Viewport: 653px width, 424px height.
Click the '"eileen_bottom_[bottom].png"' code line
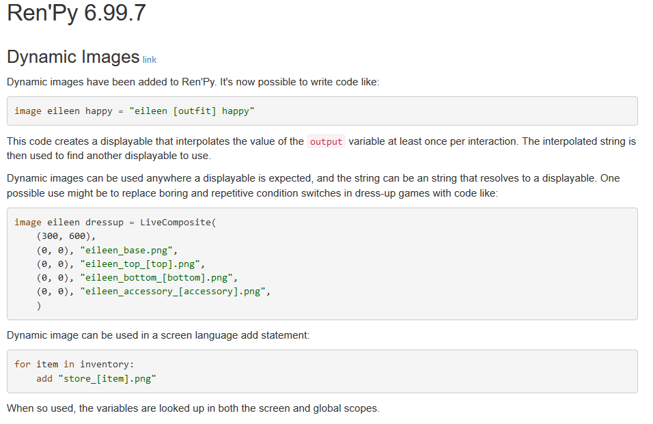(137, 277)
